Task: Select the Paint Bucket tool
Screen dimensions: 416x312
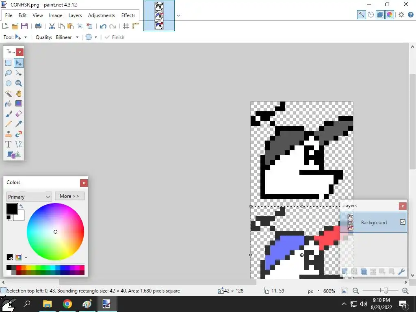Action: pos(9,104)
